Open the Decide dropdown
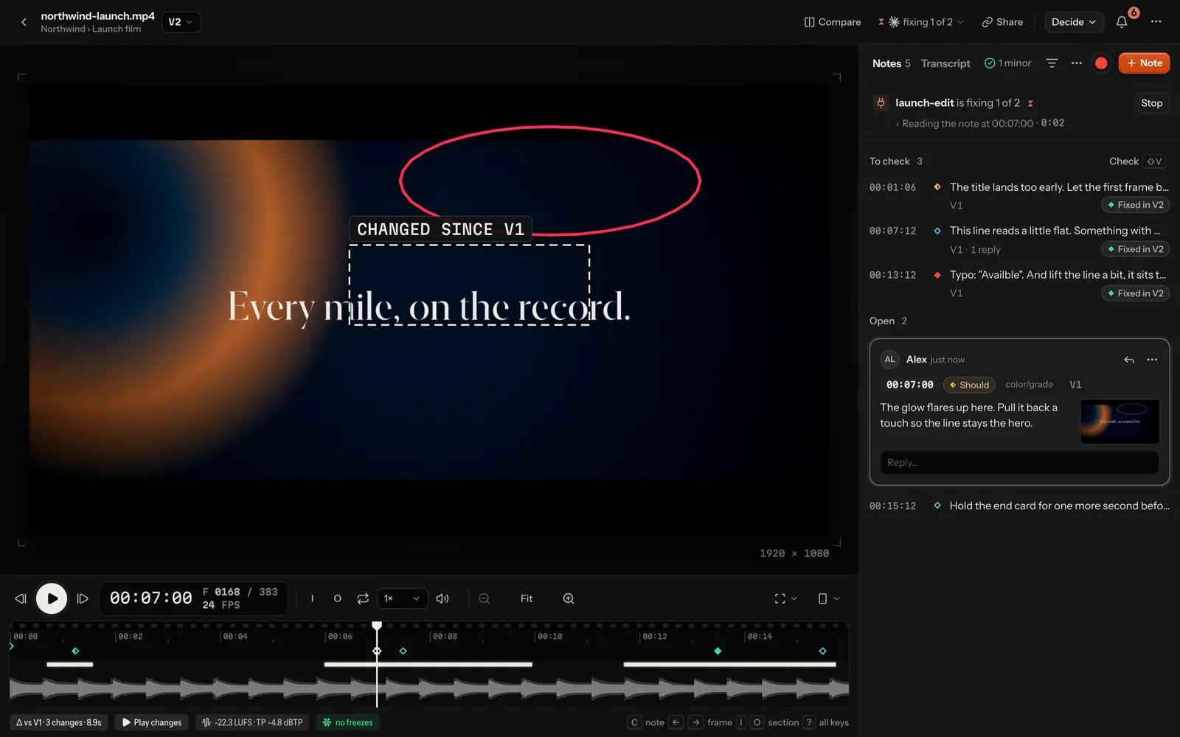 (1074, 22)
